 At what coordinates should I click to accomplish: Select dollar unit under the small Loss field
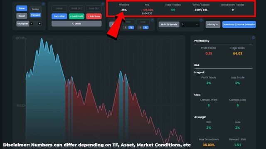[x=140, y=28]
